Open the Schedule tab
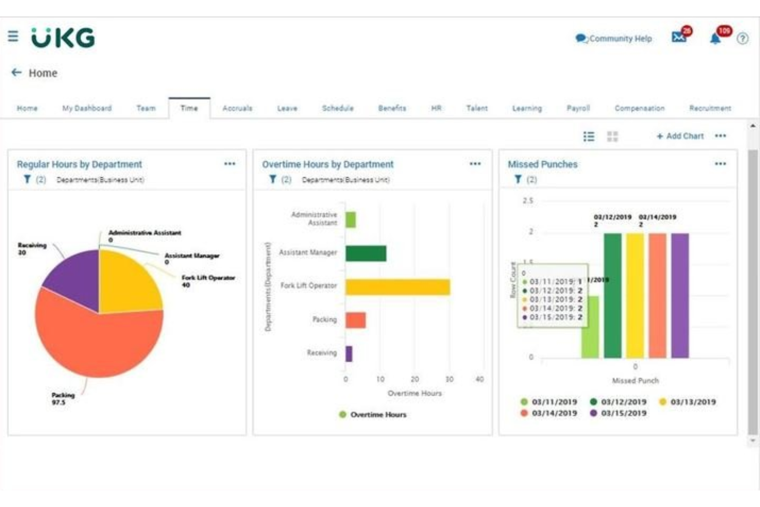760x507 pixels. tap(337, 108)
